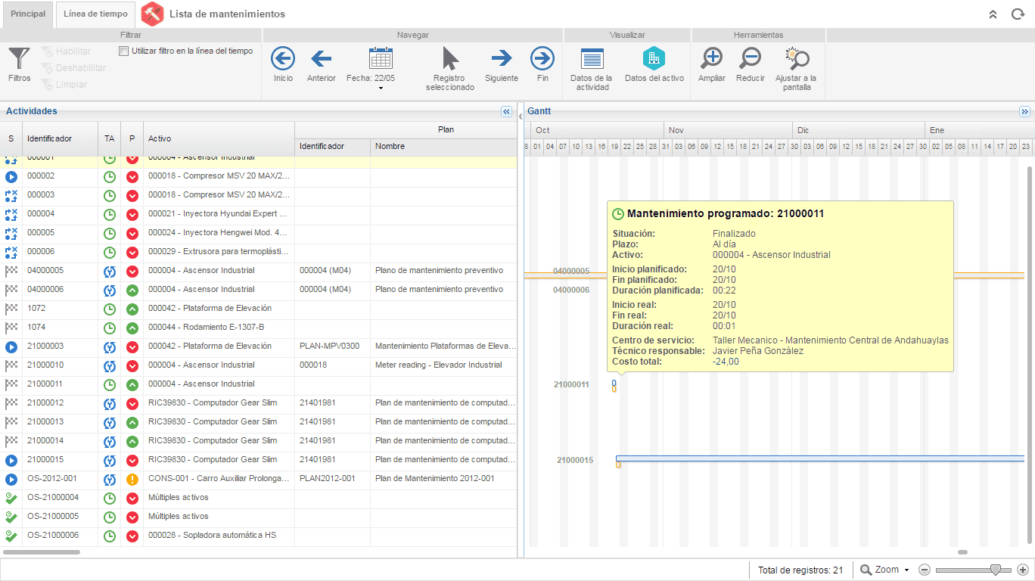Go to Inicio with the circled back arrow
This screenshot has width=1035, height=581.
click(283, 58)
